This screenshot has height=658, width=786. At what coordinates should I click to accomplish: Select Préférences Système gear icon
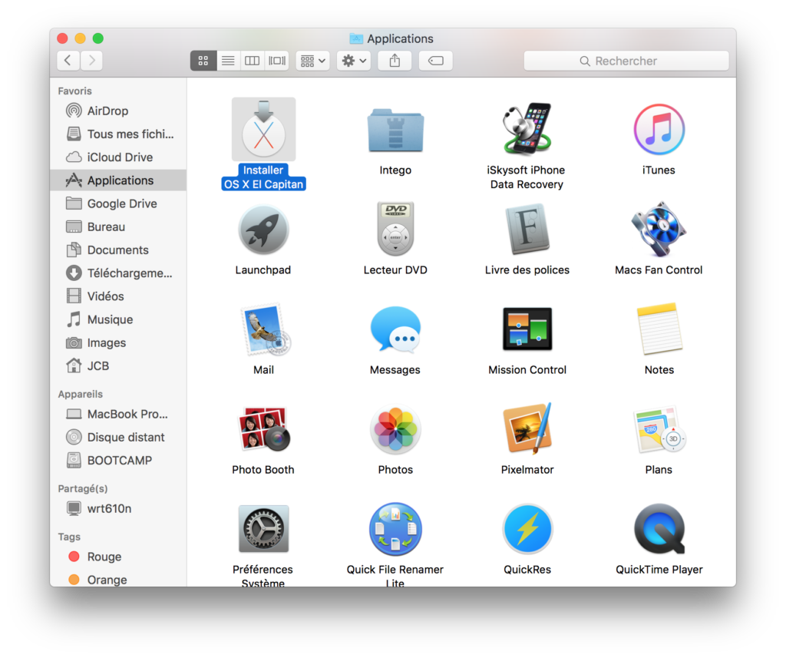(264, 528)
